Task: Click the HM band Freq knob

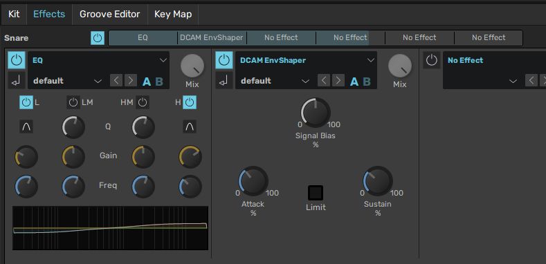Action: click(143, 187)
